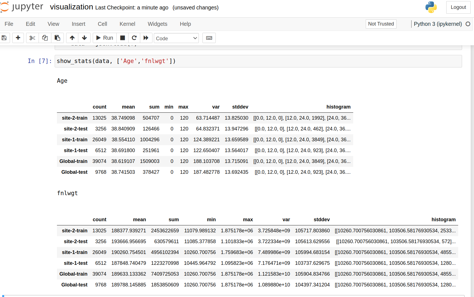The image size is (474, 297).
Task: Interrupt the kernel with stop icon
Action: pyautogui.click(x=122, y=38)
